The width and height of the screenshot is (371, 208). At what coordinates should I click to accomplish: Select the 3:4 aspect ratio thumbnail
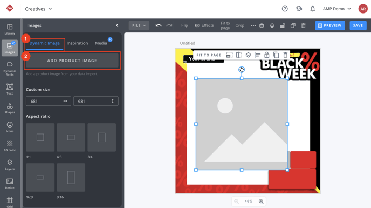pyautogui.click(x=102, y=137)
